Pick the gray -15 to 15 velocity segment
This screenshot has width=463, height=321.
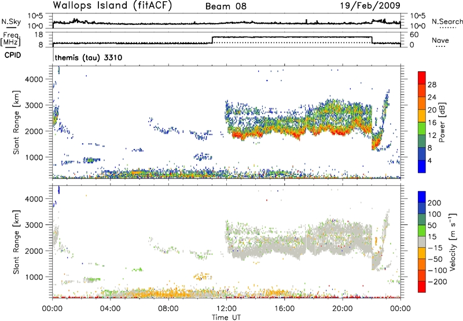pyautogui.click(x=422, y=242)
